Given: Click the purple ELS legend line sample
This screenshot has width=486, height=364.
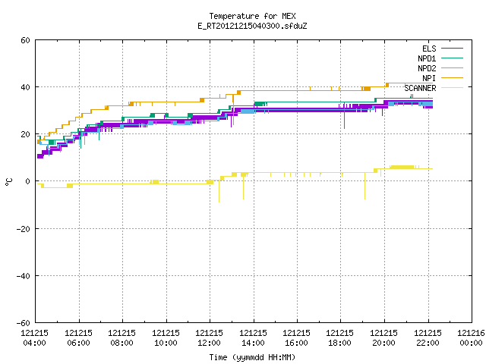Looking at the screenshot, I should coord(452,49).
